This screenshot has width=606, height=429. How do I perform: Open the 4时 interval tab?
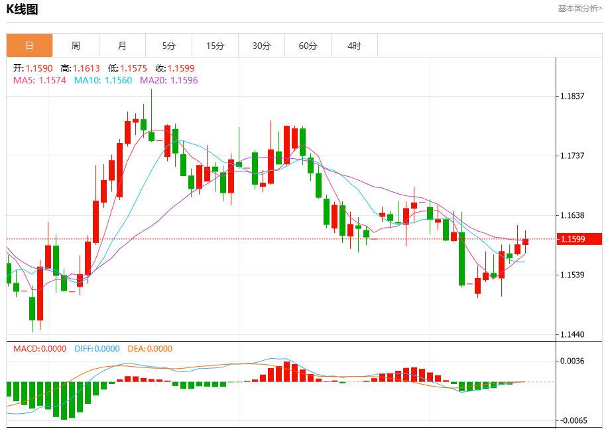pos(354,46)
